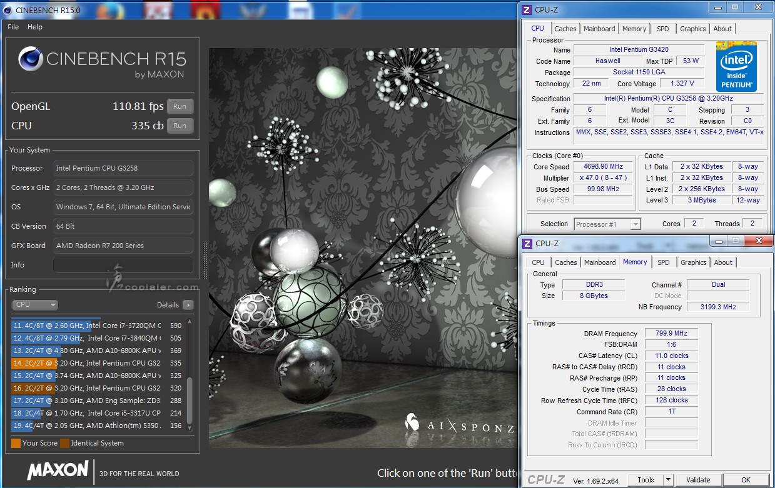Click the ranking list scrollbar thumb
The width and height of the screenshot is (775, 488).
pyautogui.click(x=190, y=401)
